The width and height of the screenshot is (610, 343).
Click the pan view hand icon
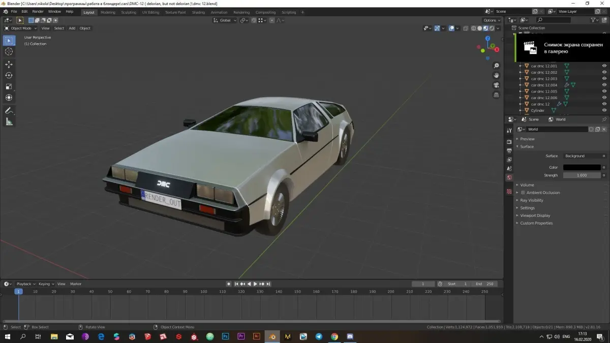(497, 75)
